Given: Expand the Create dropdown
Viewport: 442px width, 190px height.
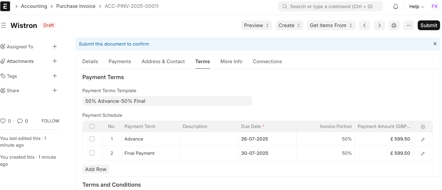Looking at the screenshot, I should click(x=289, y=25).
